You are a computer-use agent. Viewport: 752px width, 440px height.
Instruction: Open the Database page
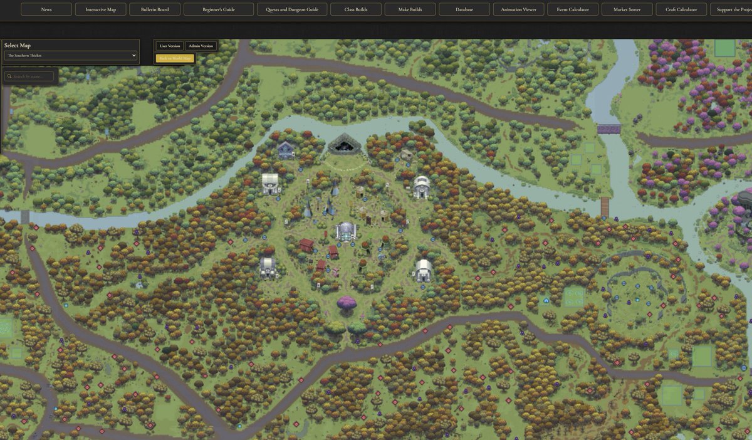tap(464, 9)
